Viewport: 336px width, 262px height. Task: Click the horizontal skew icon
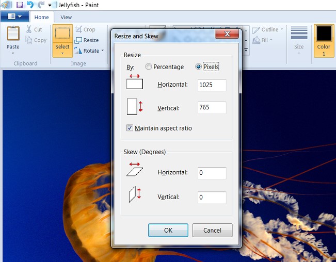point(135,169)
